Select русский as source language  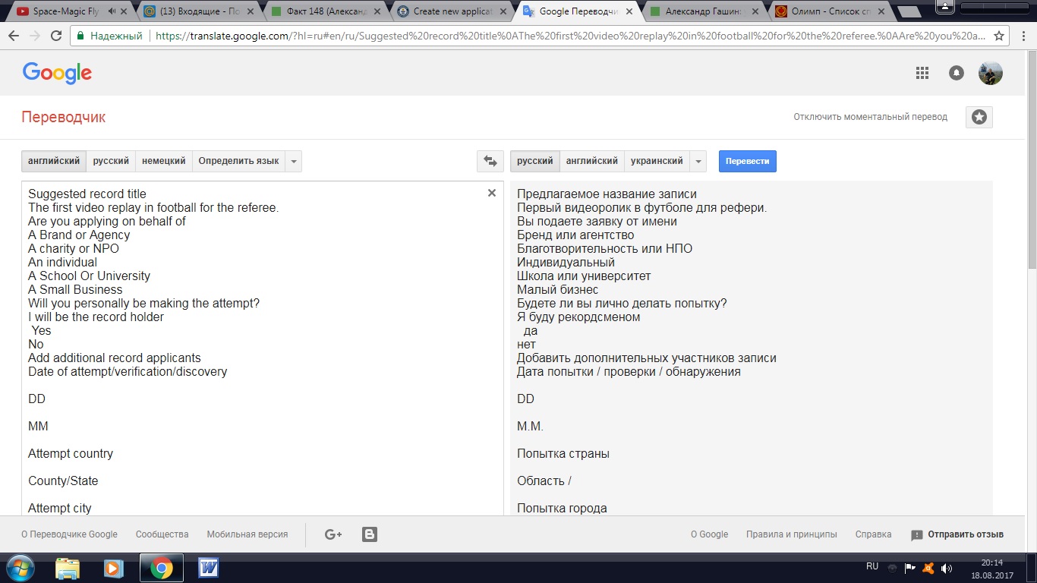coord(111,161)
